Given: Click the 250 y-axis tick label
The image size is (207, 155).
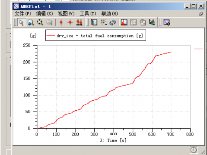Looking at the screenshot, I should click(27, 45).
